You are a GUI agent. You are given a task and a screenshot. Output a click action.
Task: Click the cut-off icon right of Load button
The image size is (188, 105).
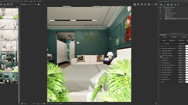point(187,41)
